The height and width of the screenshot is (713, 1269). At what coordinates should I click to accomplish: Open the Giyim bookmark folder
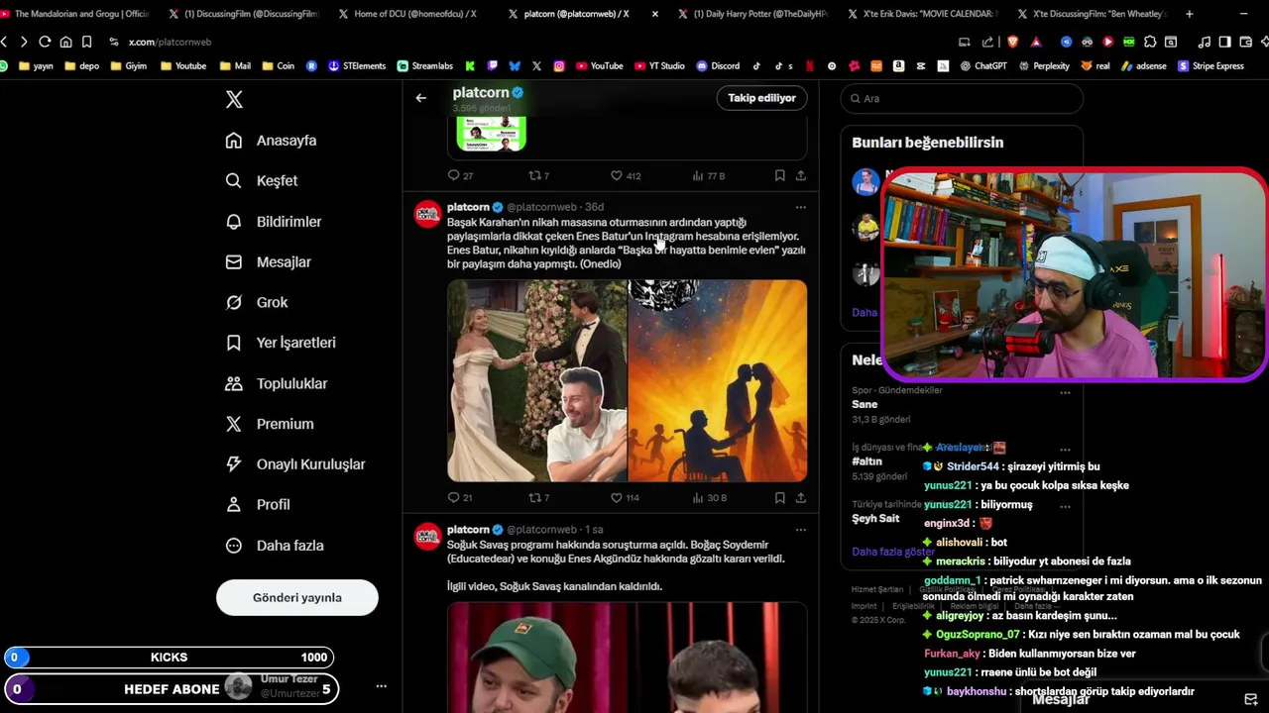(x=128, y=66)
